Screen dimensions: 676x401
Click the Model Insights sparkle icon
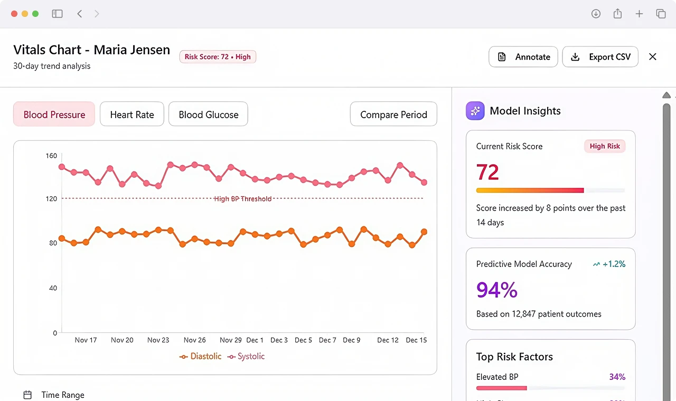[x=475, y=111]
